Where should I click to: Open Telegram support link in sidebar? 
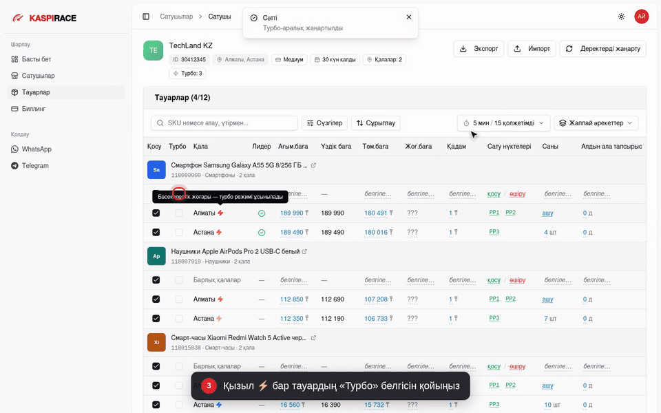tap(66, 166)
